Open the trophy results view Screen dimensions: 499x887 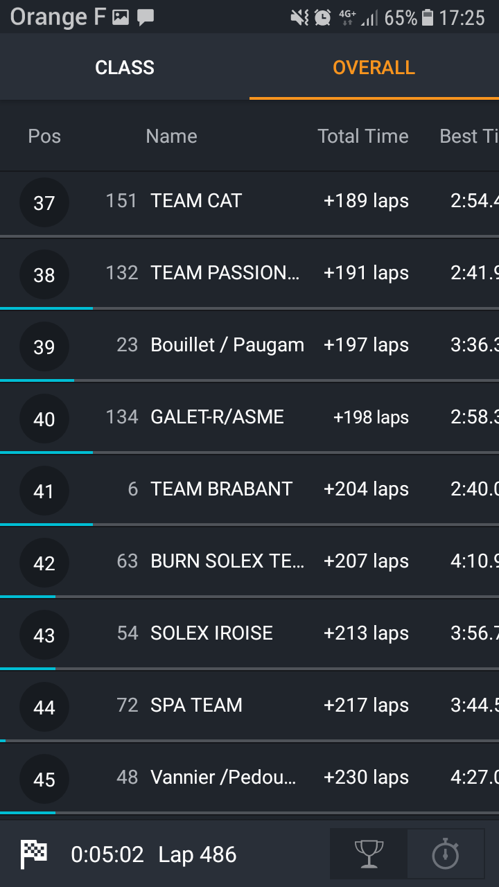click(368, 854)
